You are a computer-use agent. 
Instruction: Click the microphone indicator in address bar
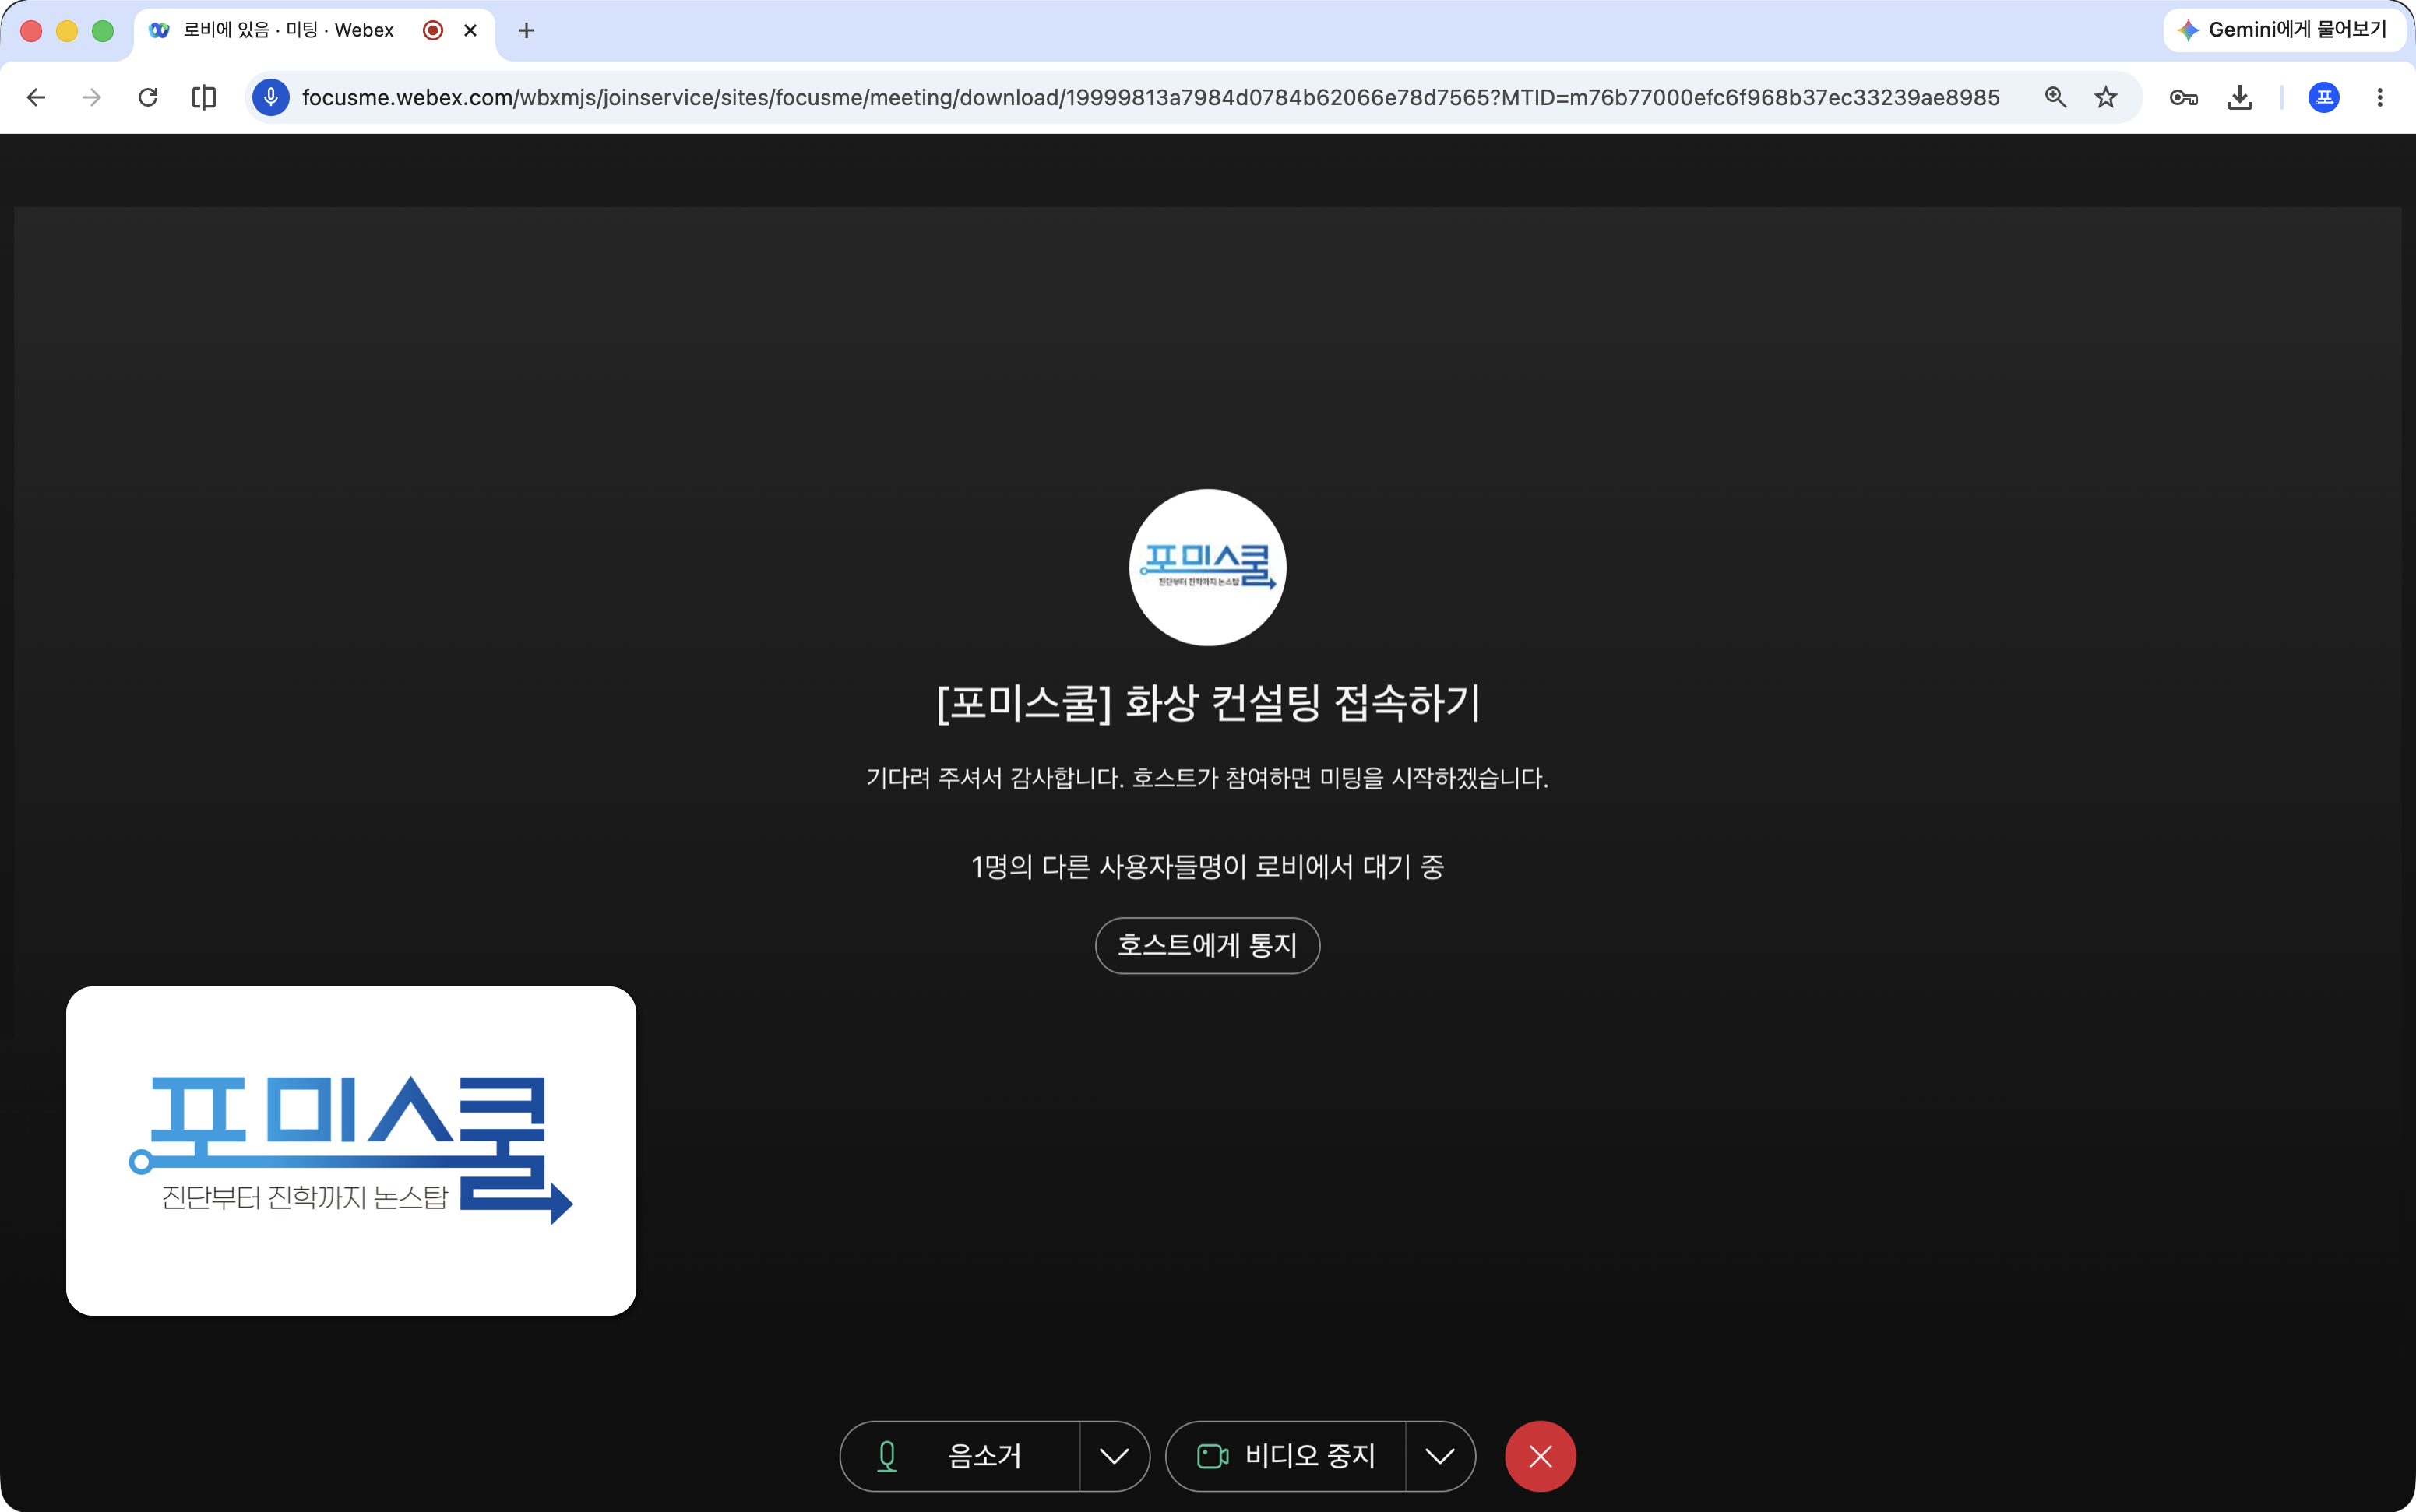(x=270, y=97)
